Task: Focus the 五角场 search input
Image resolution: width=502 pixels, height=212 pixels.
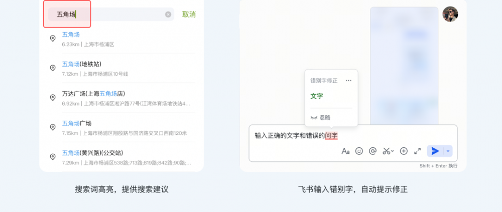Action: coord(111,15)
